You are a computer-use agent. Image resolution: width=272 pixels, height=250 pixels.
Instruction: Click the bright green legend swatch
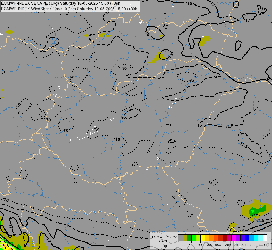point(194,237)
